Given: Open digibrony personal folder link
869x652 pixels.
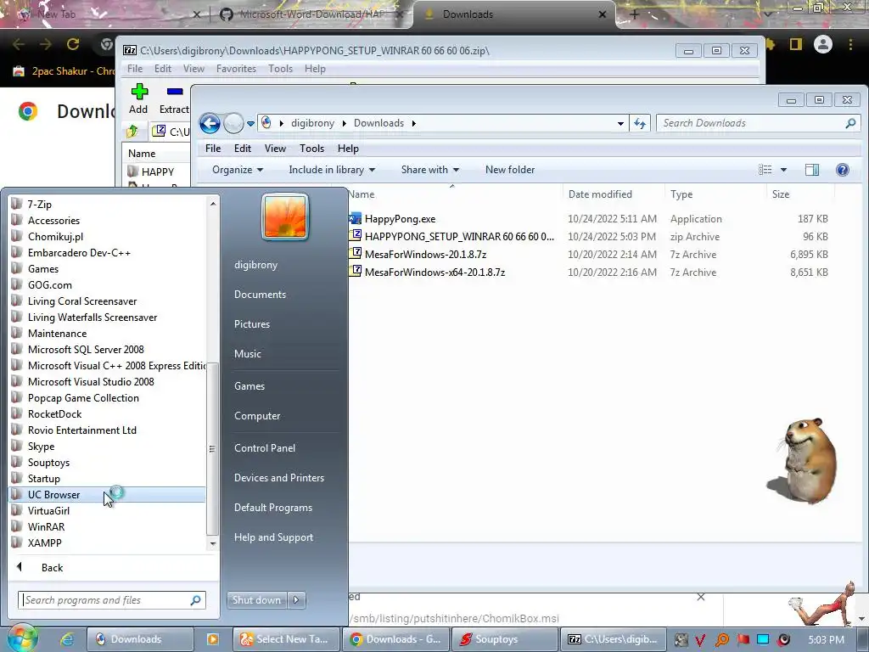Looking at the screenshot, I should pos(255,265).
